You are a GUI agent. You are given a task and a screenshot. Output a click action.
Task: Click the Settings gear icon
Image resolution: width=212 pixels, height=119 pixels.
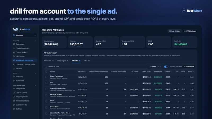(14, 109)
